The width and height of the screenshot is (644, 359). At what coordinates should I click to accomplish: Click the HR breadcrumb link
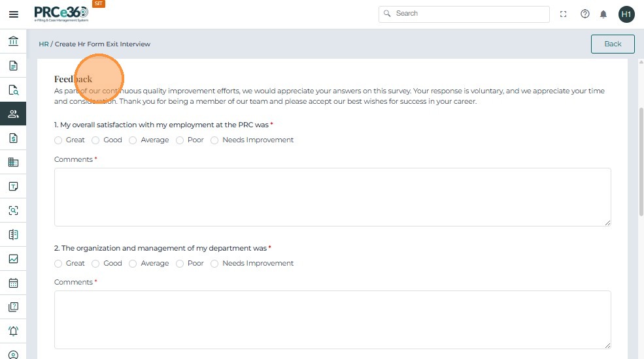(44, 44)
